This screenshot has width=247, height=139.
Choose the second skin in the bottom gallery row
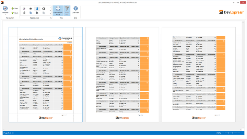[31, 13]
